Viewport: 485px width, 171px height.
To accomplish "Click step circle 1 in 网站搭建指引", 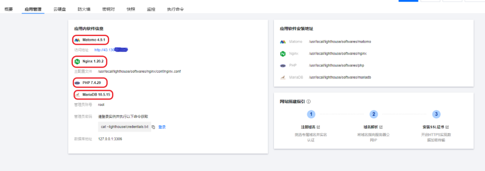I will coord(311,114).
